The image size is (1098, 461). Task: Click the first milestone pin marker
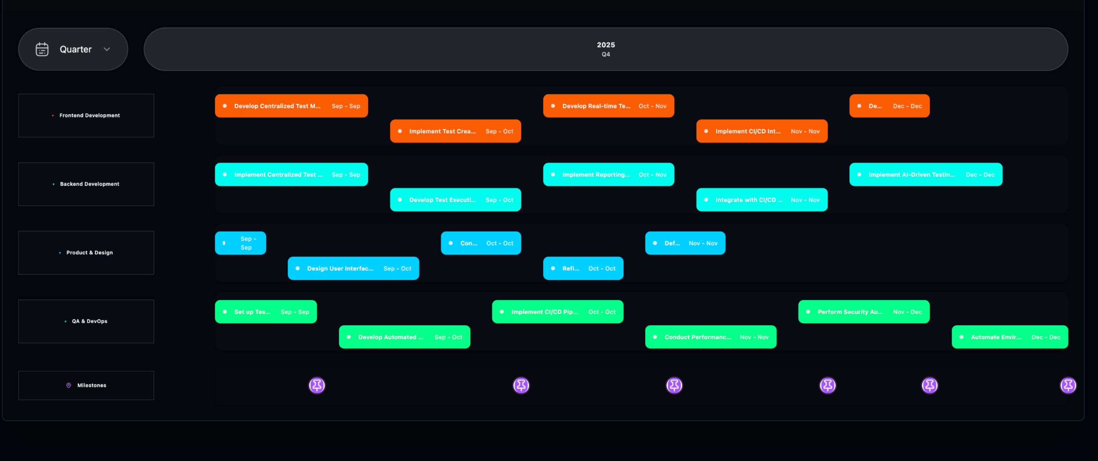pyautogui.click(x=317, y=385)
